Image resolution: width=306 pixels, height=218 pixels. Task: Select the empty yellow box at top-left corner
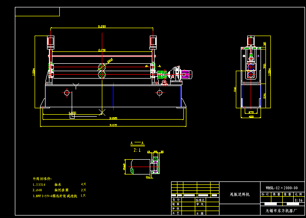37,11
